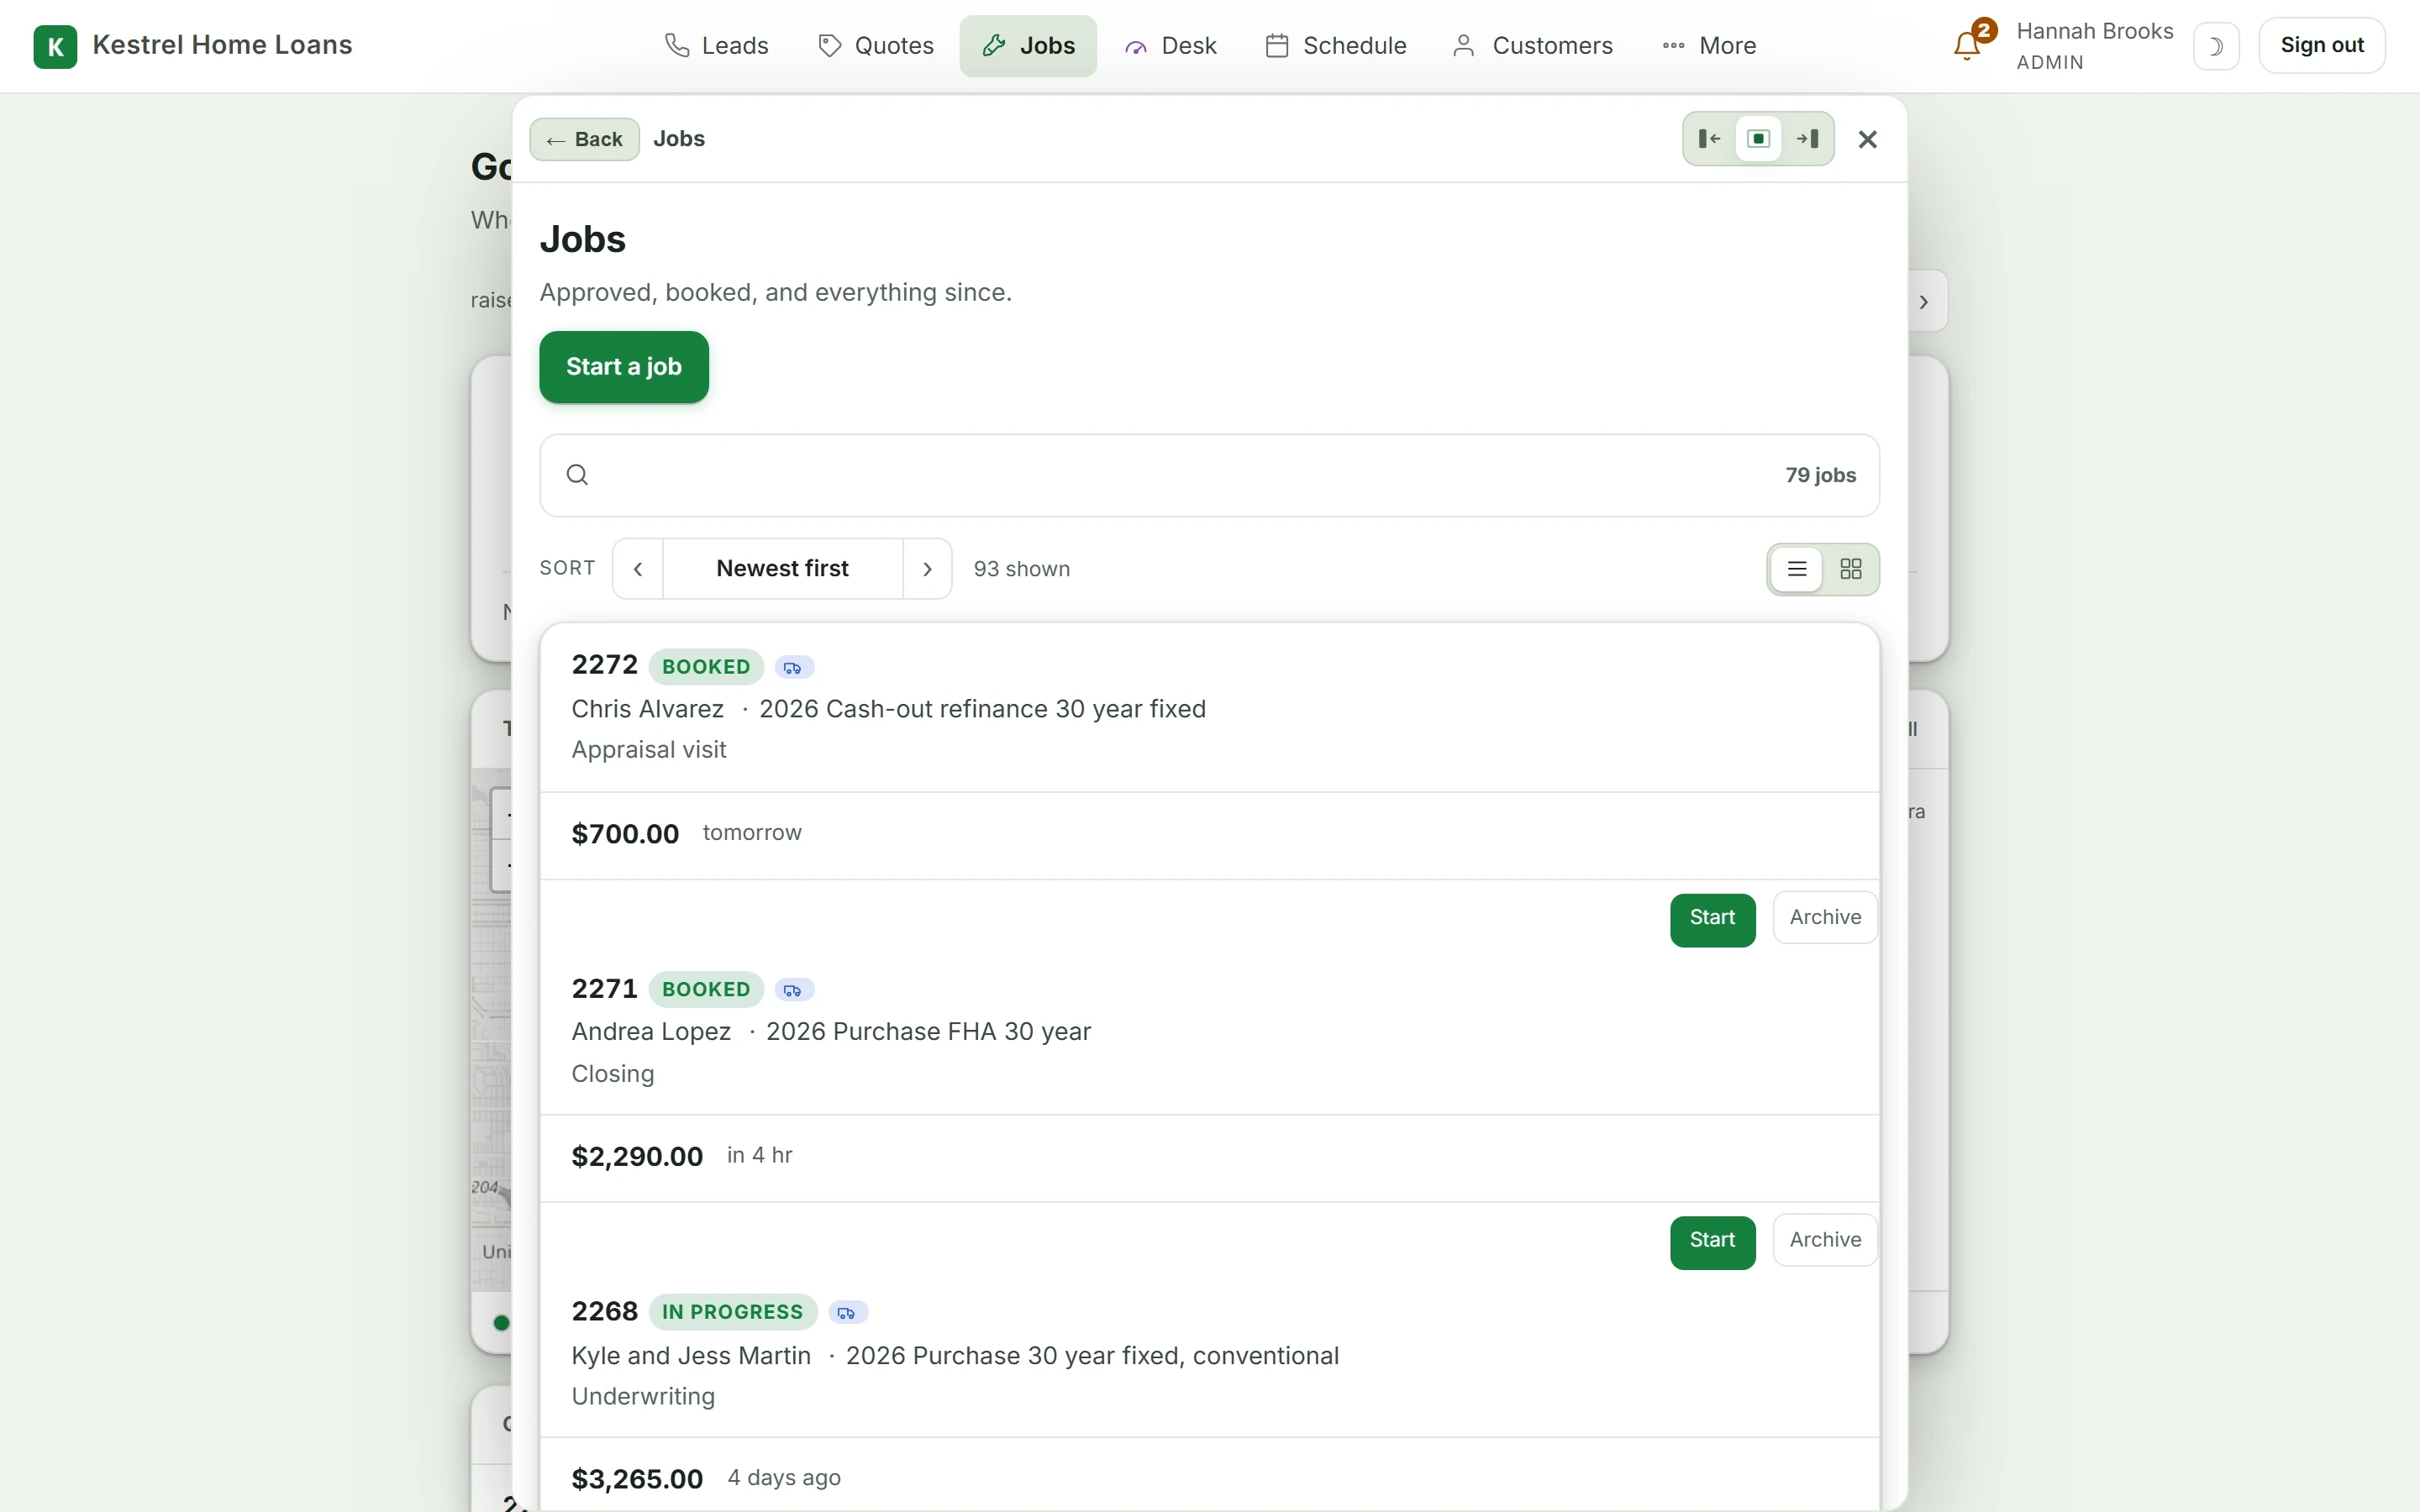Select previous sort option
Viewport: 2420px width, 1512px height.
(x=638, y=569)
